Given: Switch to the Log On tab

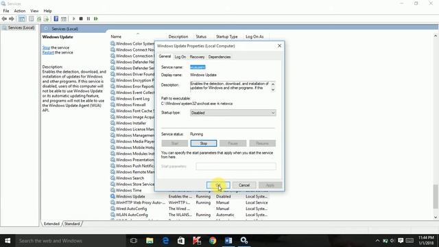Looking at the screenshot, I should [x=180, y=57].
